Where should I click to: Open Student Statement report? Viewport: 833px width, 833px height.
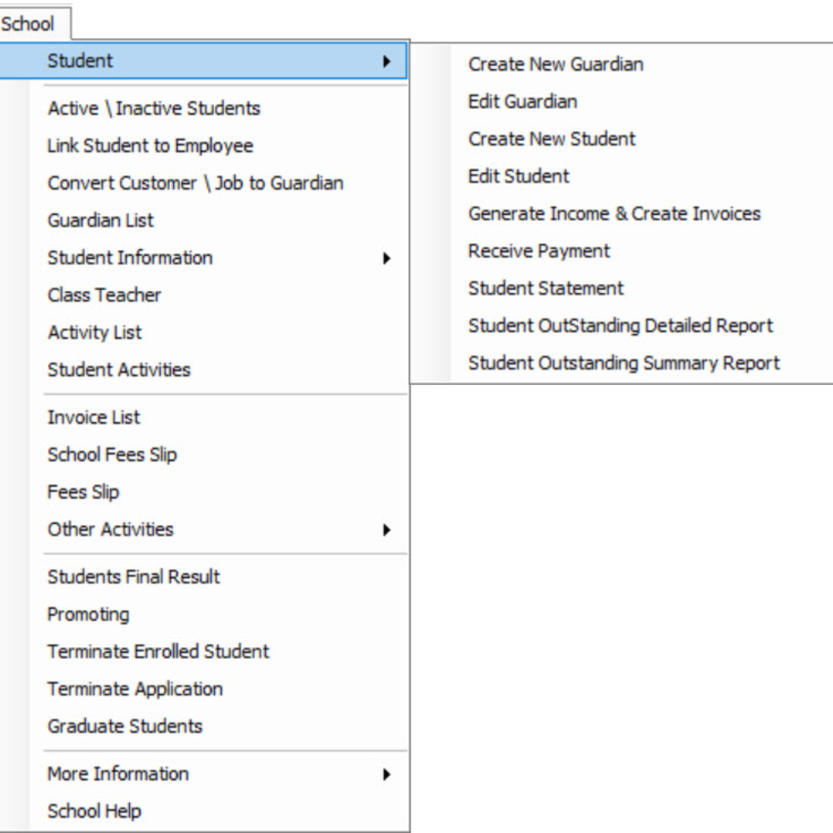coord(546,288)
